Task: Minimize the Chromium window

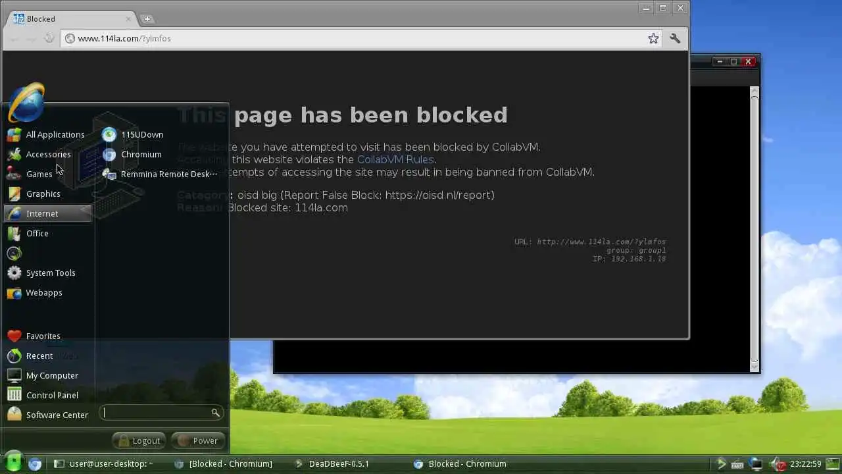Action: [x=647, y=8]
